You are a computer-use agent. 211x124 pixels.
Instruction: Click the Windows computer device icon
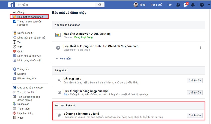point(58,35)
